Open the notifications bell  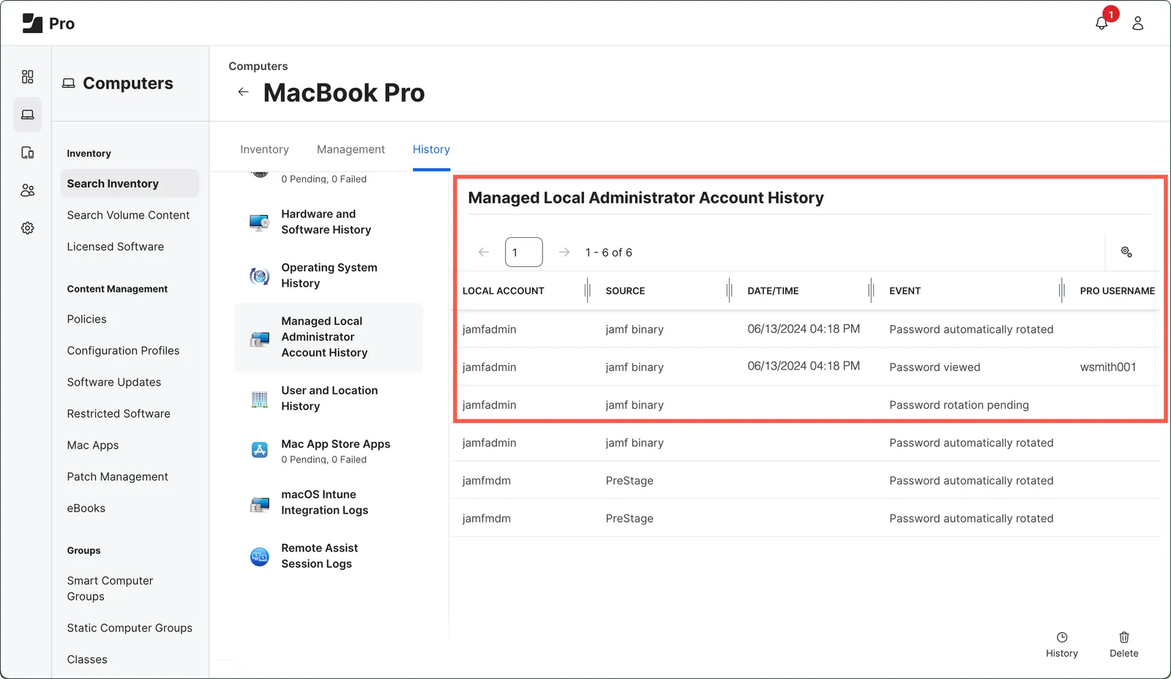pos(1101,23)
